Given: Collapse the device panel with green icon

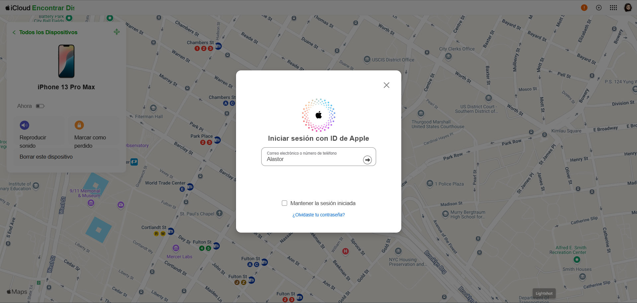Looking at the screenshot, I should tap(117, 32).
